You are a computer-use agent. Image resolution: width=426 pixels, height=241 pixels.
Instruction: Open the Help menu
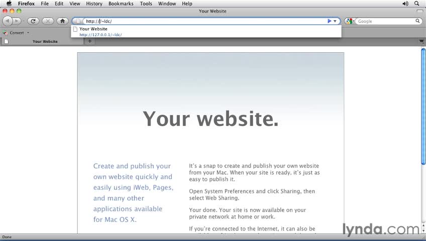[x=187, y=4]
